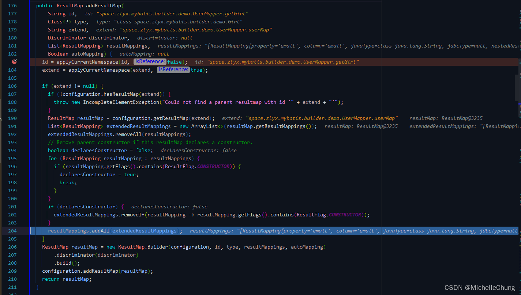The image size is (521, 295).
Task: Click the 'break;' statement
Action: pos(68,182)
